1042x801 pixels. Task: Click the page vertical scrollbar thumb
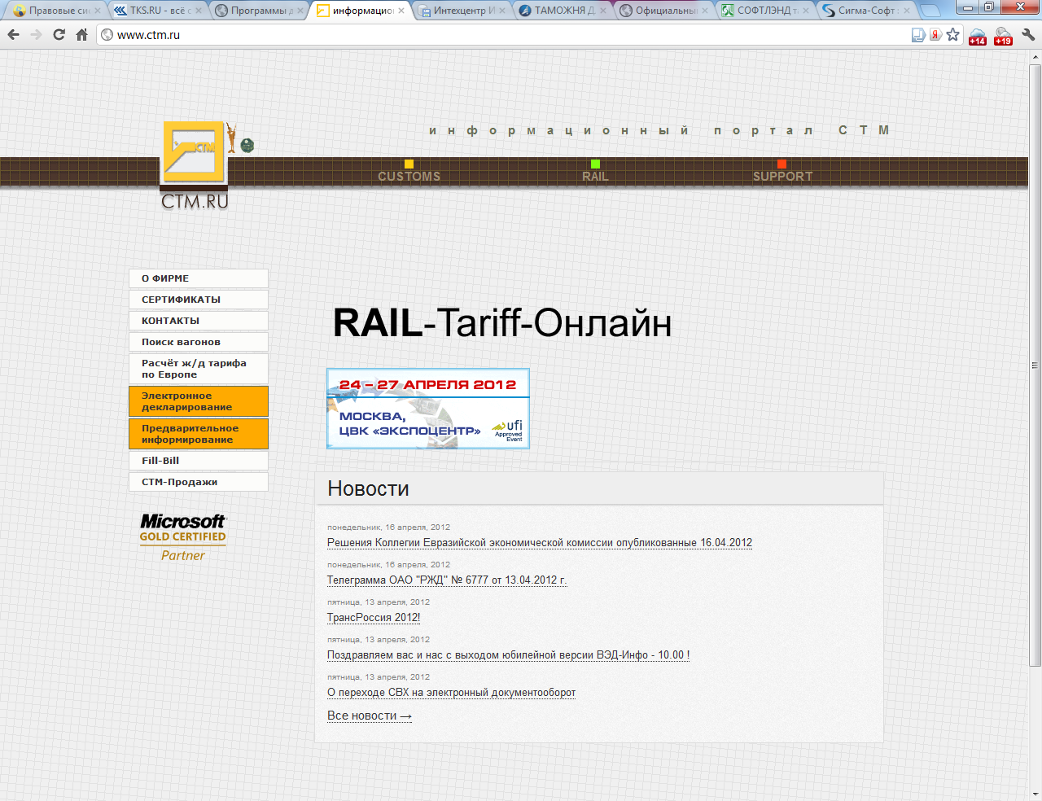pyautogui.click(x=1035, y=365)
